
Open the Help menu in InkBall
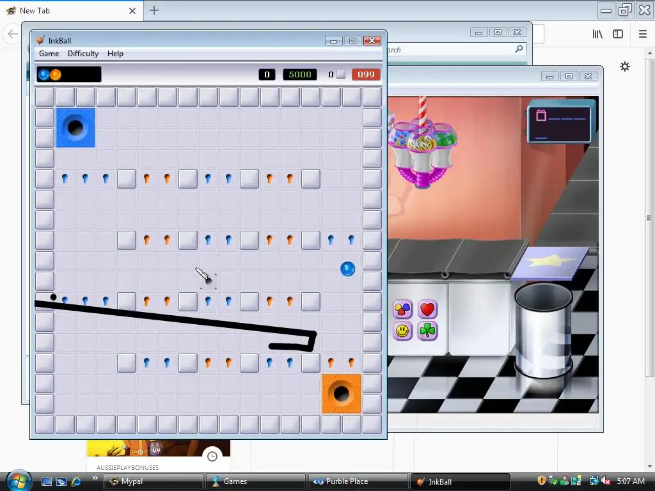tap(115, 54)
